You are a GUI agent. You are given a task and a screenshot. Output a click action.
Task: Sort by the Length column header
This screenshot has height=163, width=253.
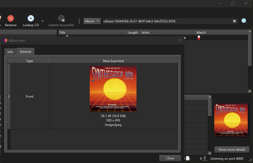coord(133,32)
